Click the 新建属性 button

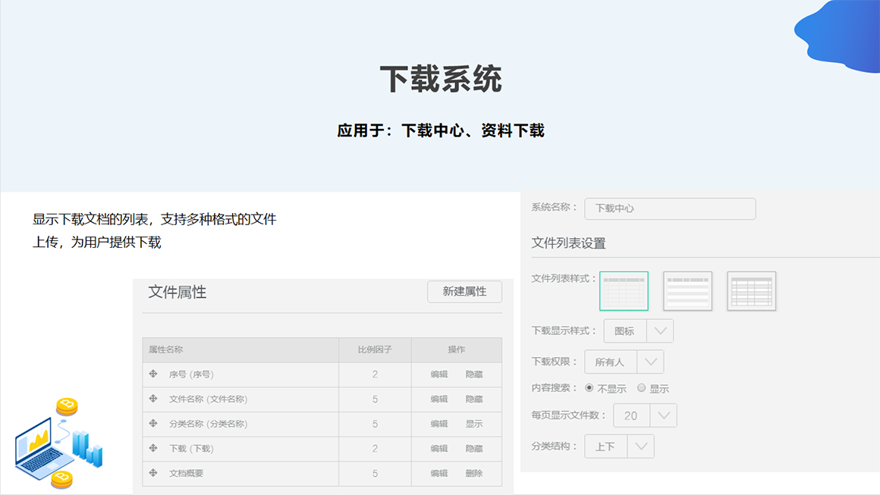464,292
